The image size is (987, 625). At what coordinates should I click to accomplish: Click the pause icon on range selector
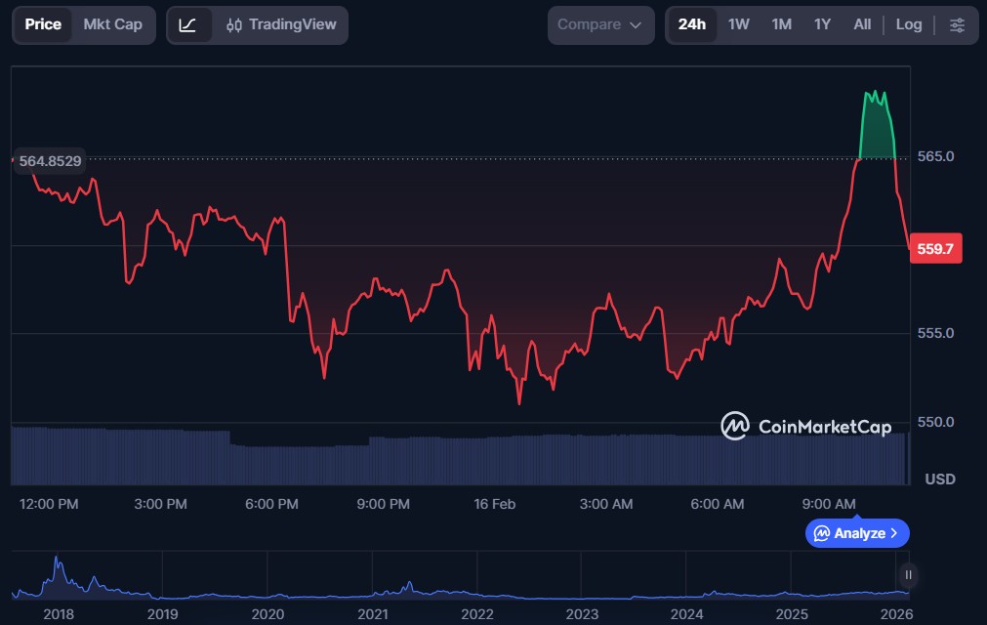pyautogui.click(x=908, y=574)
